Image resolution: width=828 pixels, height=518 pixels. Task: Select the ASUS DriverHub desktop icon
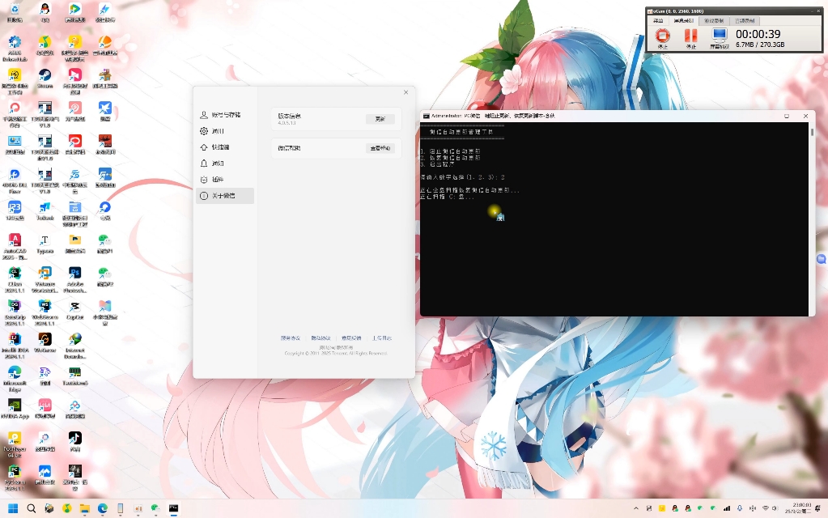point(15,49)
